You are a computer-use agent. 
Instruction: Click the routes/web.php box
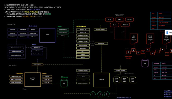[37, 65]
